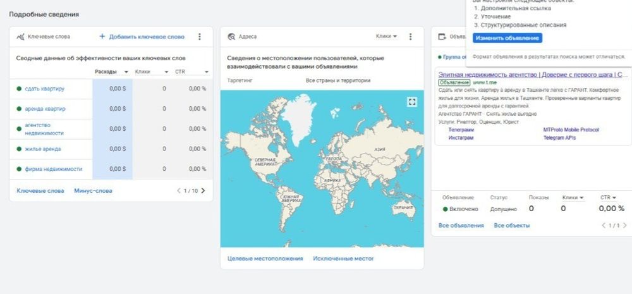
Task: Click www.t.me ad URL
Action: tap(485, 82)
